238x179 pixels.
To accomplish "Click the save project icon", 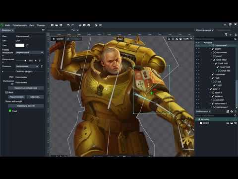I will pyautogui.click(x=61, y=25).
